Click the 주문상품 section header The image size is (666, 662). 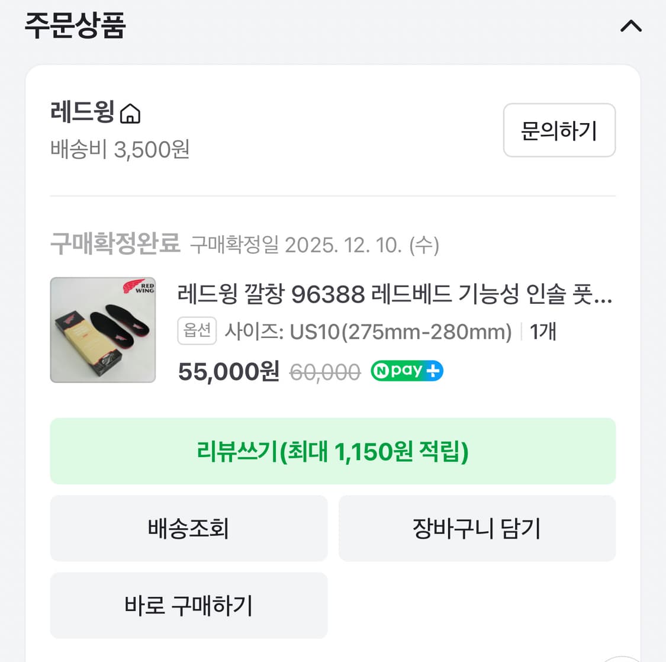click(x=75, y=26)
